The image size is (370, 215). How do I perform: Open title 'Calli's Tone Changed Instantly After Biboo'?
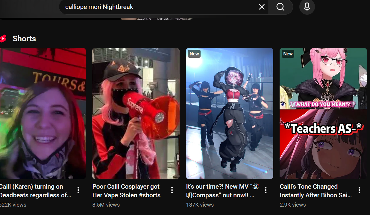tap(316, 191)
